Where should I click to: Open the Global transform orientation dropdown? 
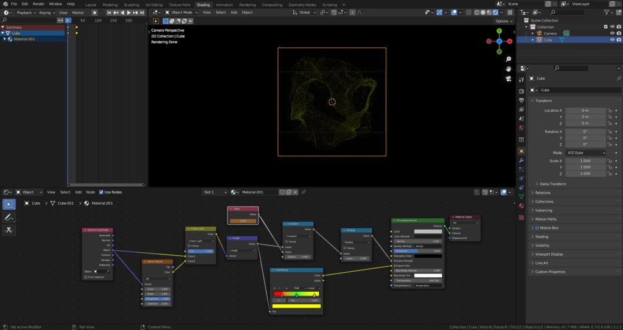tap(304, 12)
